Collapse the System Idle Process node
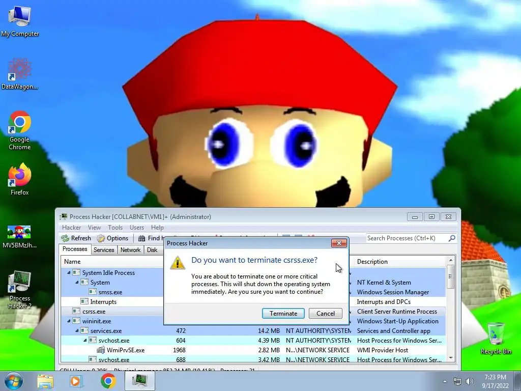The image size is (521, 391). pyautogui.click(x=69, y=273)
